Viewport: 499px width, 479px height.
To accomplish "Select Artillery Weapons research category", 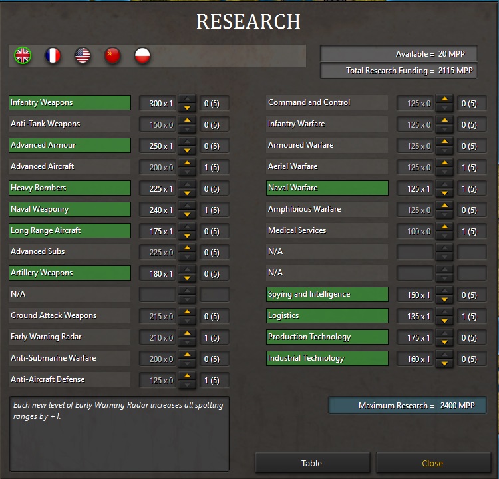I will coord(70,273).
